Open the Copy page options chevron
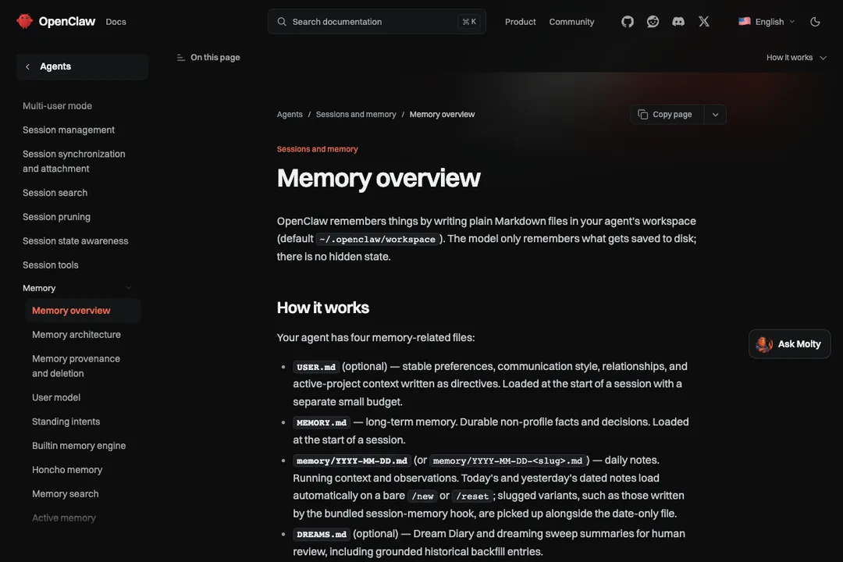 pyautogui.click(x=715, y=115)
